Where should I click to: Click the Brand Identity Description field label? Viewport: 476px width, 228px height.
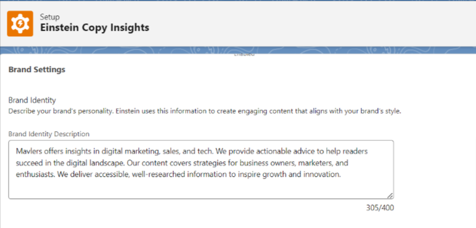tap(49, 134)
